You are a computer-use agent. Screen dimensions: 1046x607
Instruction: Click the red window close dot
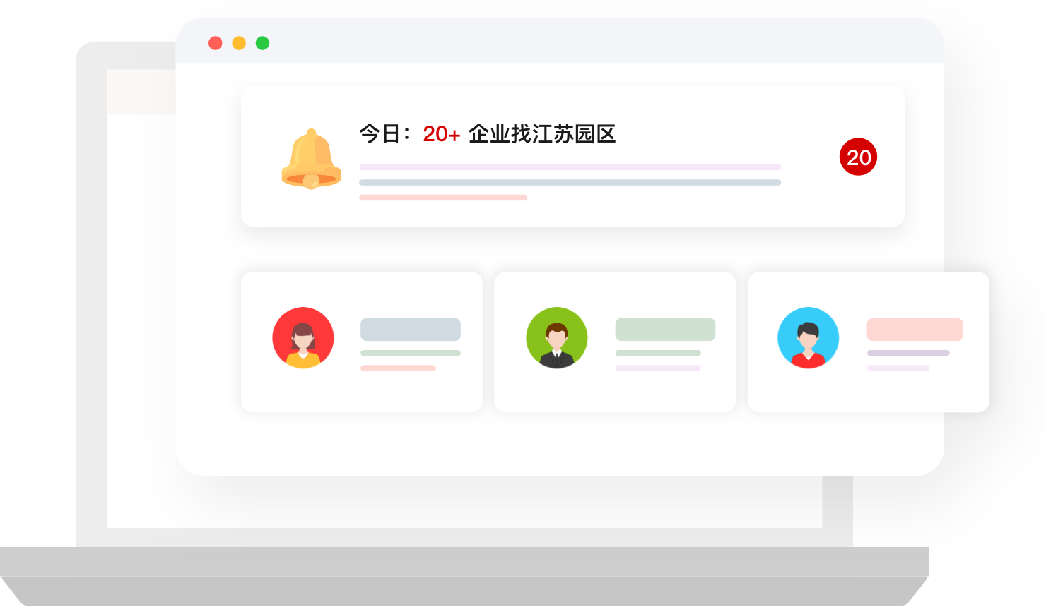[x=216, y=43]
